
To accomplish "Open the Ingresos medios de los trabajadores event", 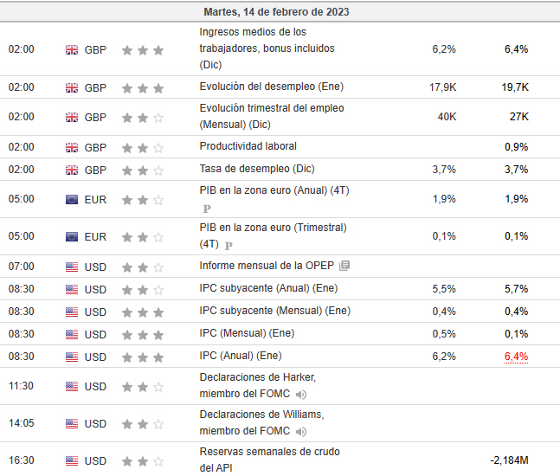I will [267, 48].
